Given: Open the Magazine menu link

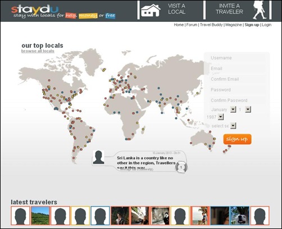Looking at the screenshot, I should [234, 25].
